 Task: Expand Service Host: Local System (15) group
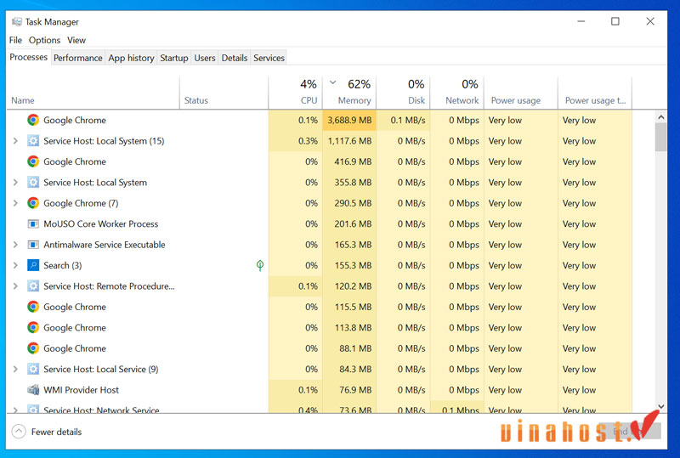point(15,141)
